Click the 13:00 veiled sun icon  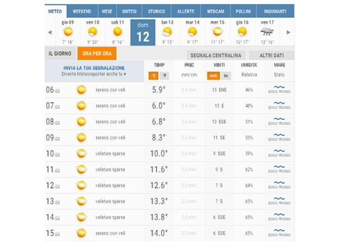click(x=81, y=202)
